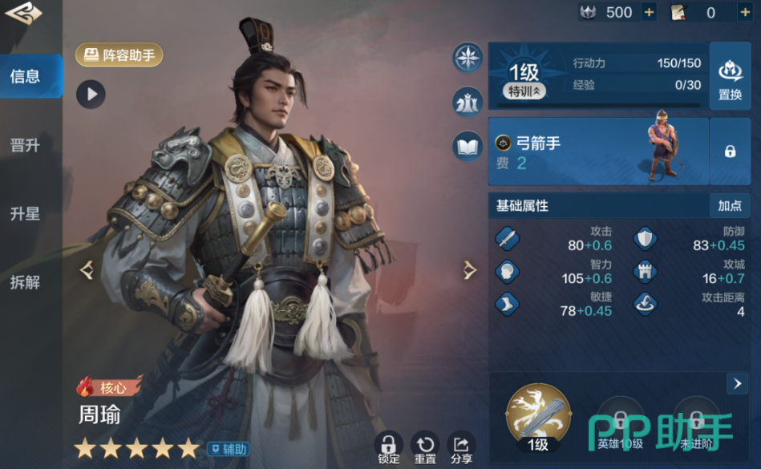Tap the locked 英雄10级 skill slot
Viewport: 761px width, 469px height.
point(620,423)
